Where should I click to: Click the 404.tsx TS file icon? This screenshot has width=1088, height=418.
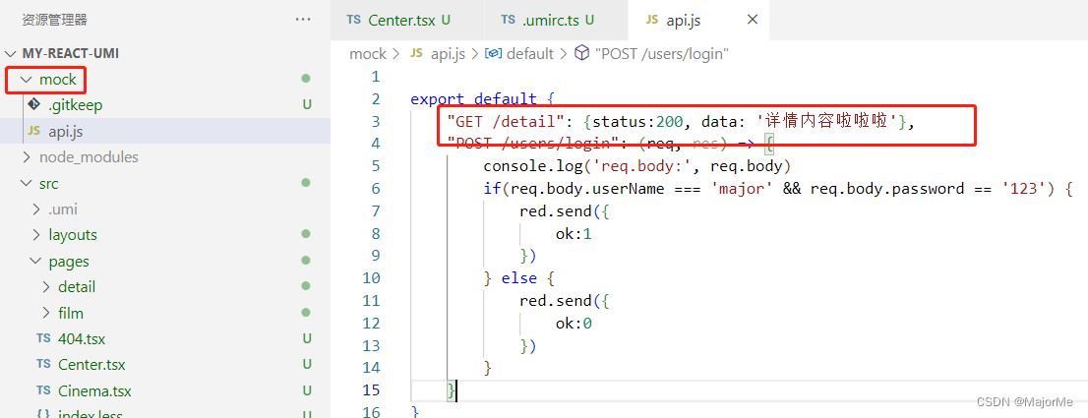coord(43,339)
